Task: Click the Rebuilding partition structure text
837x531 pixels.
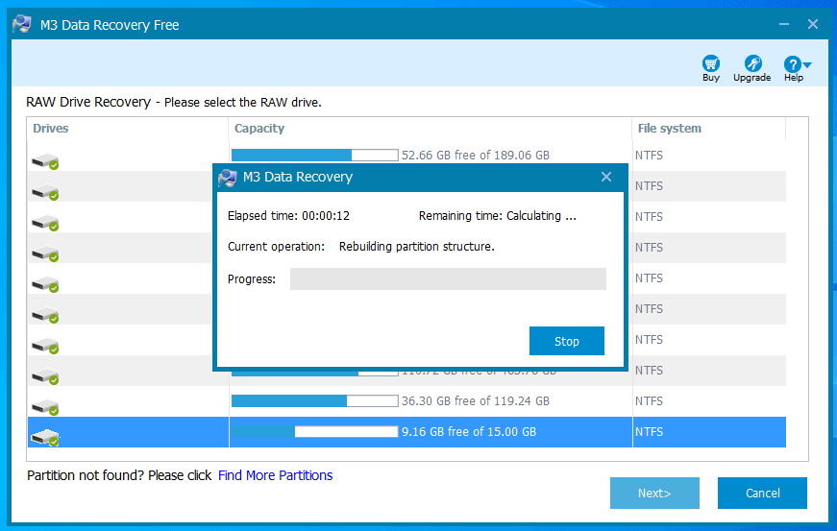Action: [x=417, y=247]
